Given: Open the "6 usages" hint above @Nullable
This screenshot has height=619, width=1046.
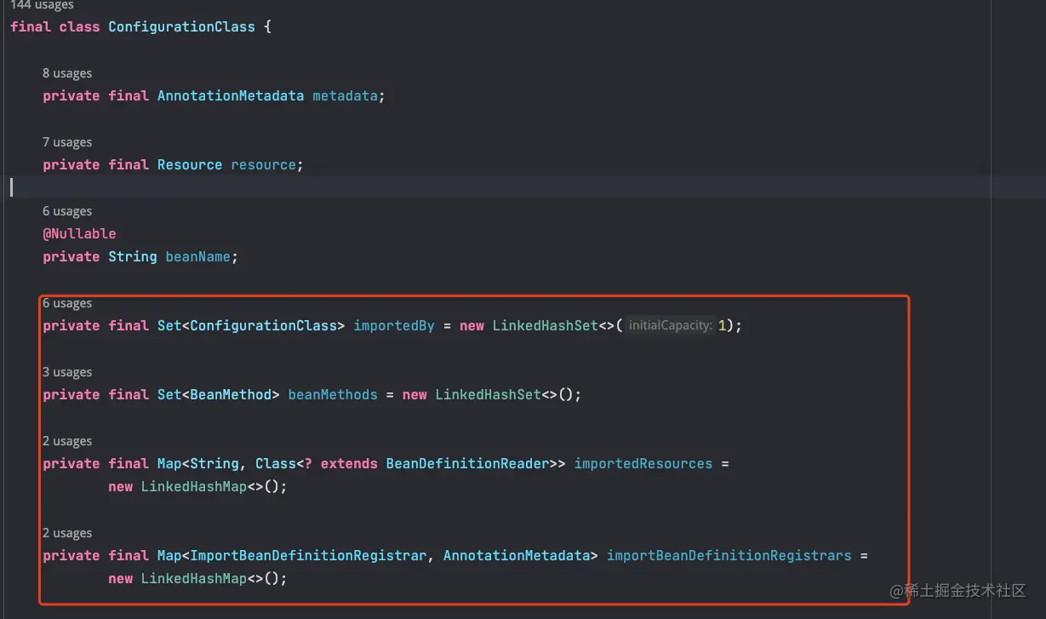Looking at the screenshot, I should coord(67,211).
